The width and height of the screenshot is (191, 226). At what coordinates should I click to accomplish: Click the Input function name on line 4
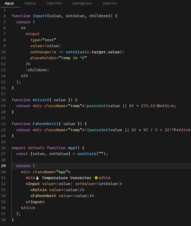pyautogui.click(x=39, y=16)
